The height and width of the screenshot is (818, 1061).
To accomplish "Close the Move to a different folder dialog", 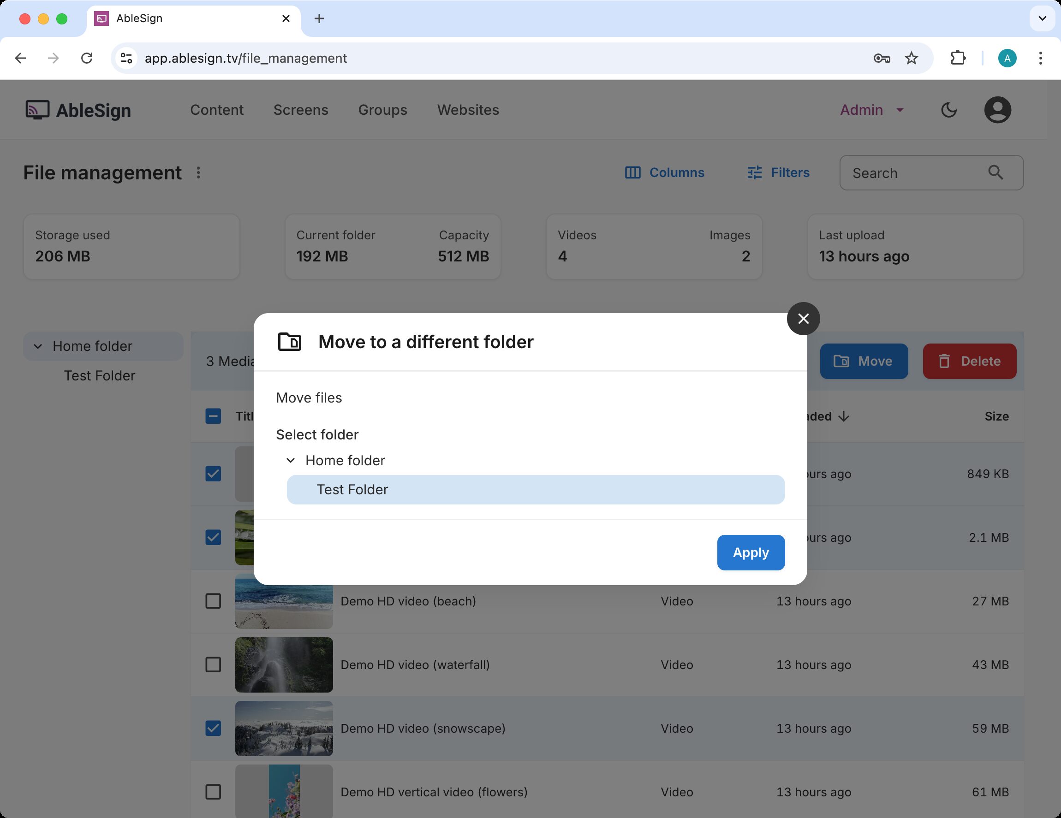I will pyautogui.click(x=803, y=319).
